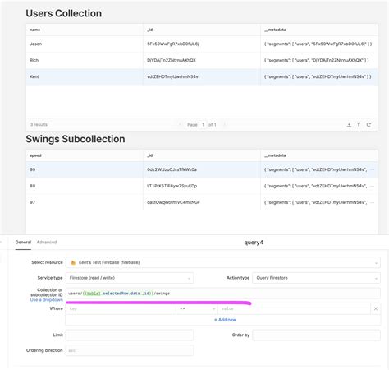Open the Select resource dropdown
Image resolution: width=389 pixels, height=370 pixels.
coord(222,262)
